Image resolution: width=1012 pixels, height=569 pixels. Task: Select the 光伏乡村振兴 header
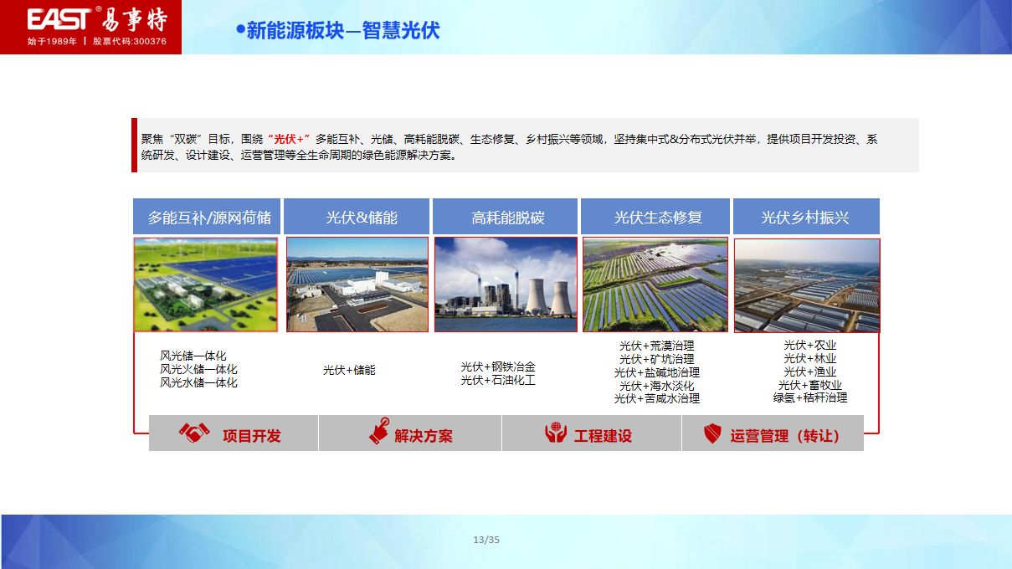click(806, 218)
